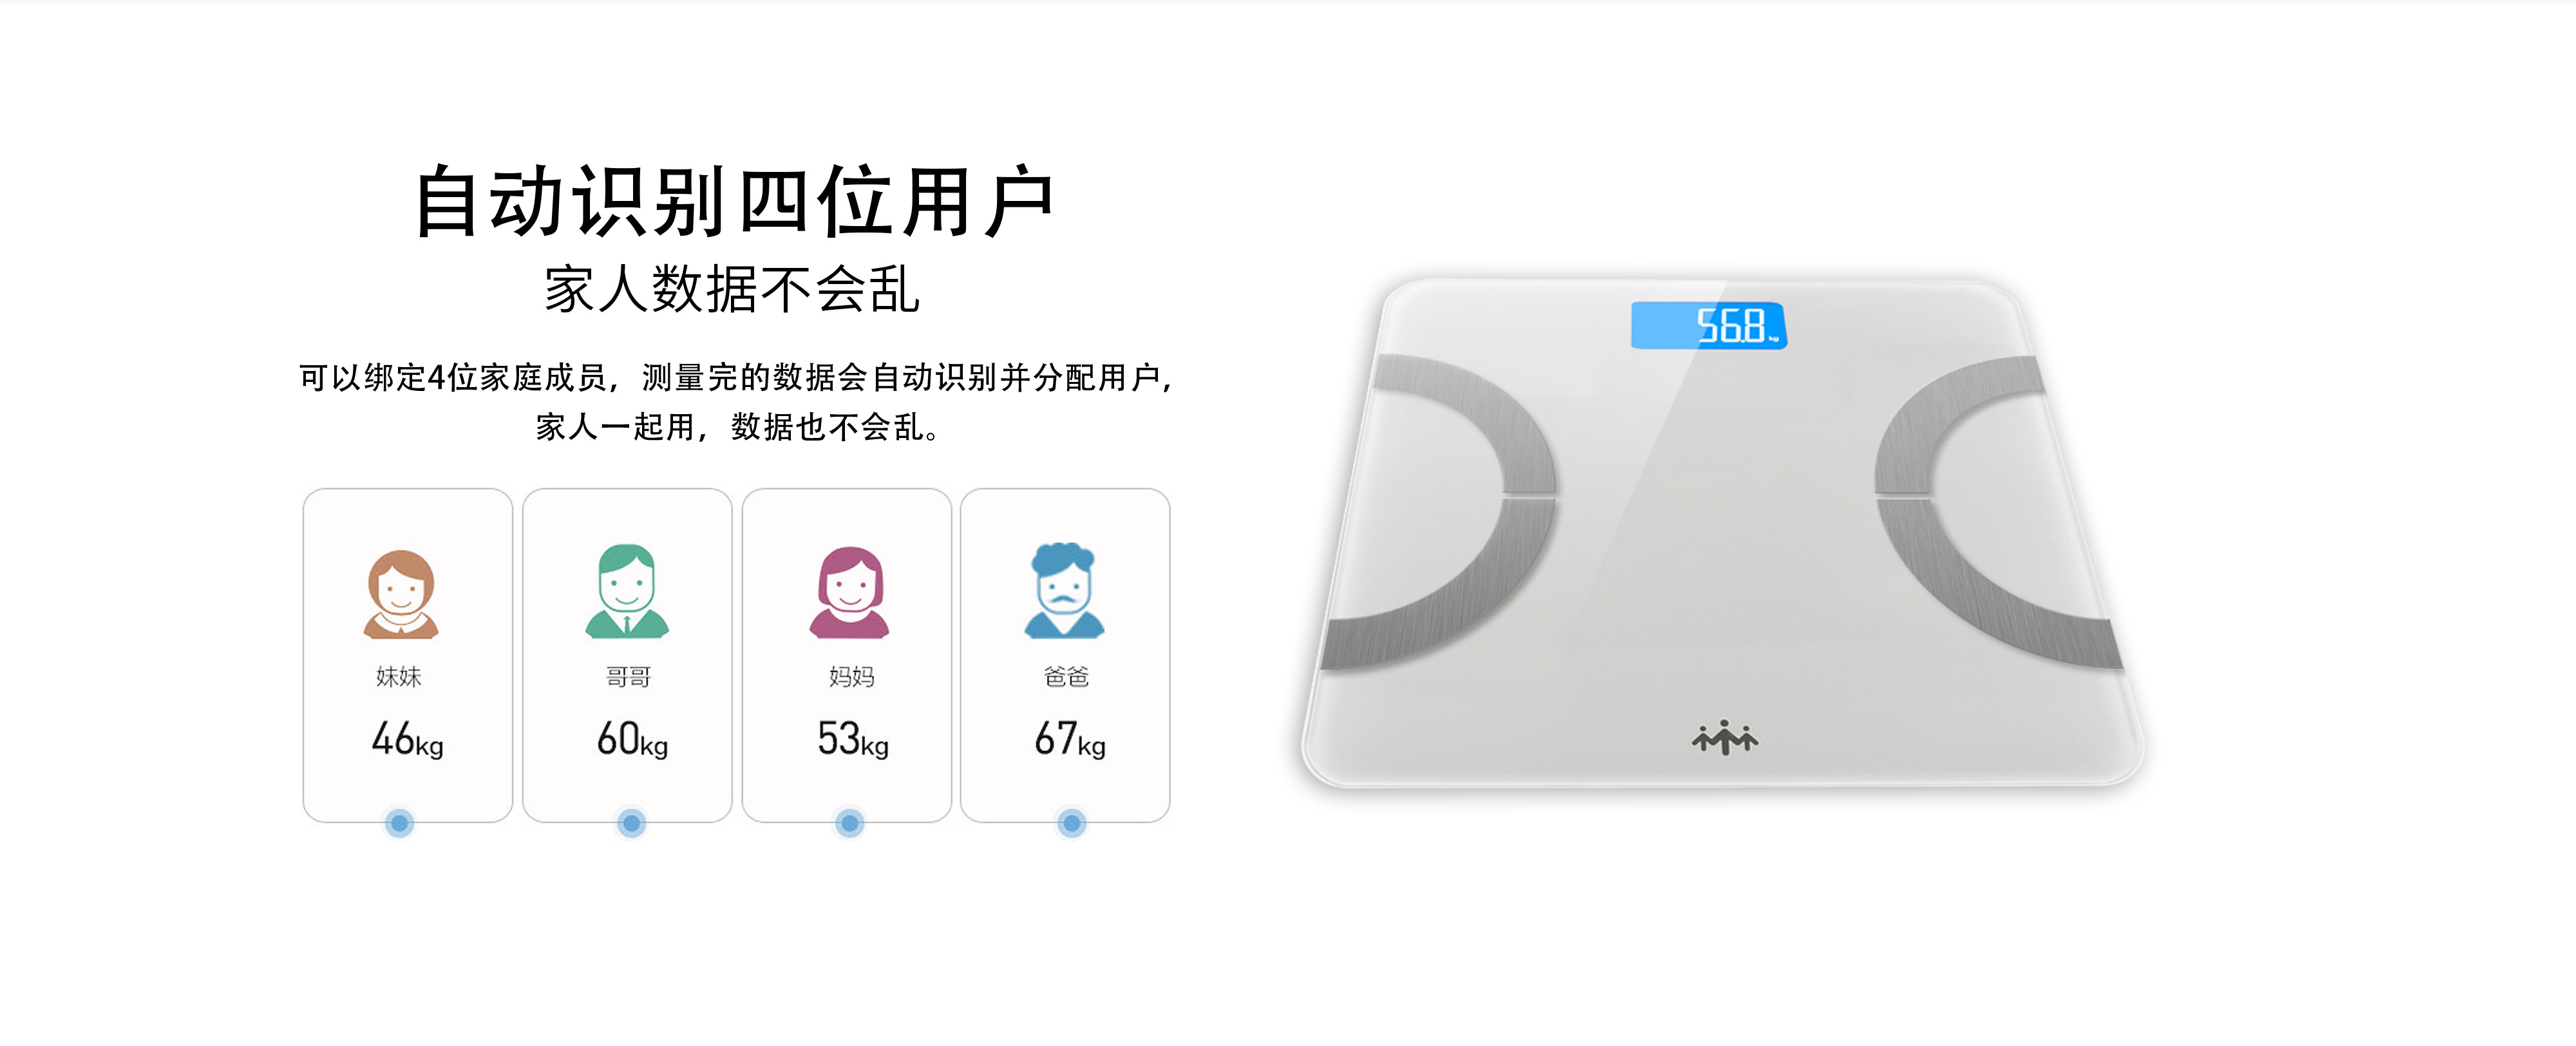Screen dimensions: 2576x1046
Task: Click the 60kg weight value
Action: pyautogui.click(x=632, y=740)
